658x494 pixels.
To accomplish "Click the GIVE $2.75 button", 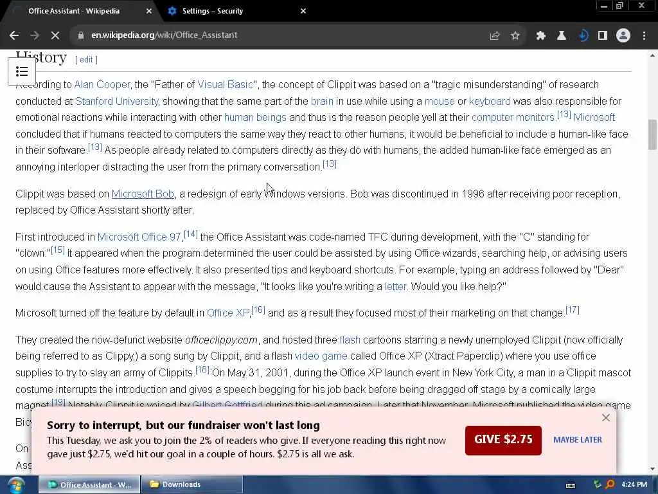I will [503, 440].
